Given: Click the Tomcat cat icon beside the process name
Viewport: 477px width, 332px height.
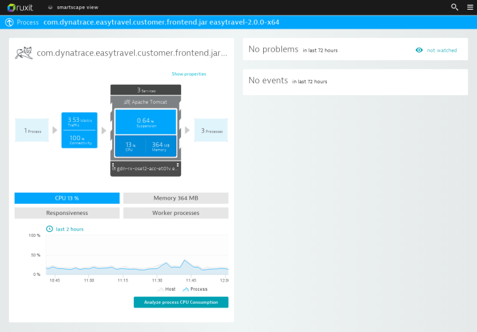Looking at the screenshot, I should coord(24,53).
